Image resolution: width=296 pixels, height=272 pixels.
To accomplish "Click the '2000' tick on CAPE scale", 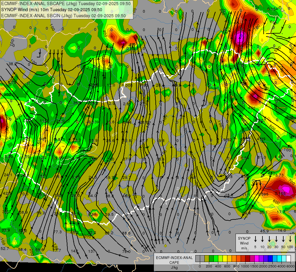I will (x=263, y=266).
